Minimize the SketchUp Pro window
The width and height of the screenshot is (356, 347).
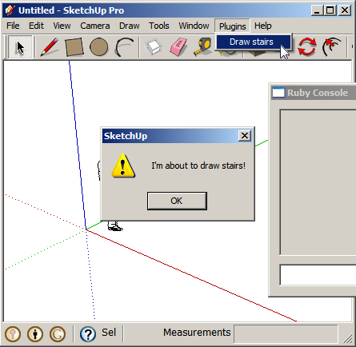click(x=318, y=10)
